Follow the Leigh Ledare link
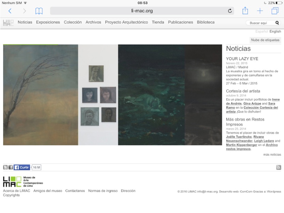 pyautogui.click(x=264, y=141)
